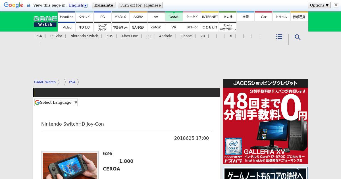This screenshot has height=179, width=341.
Task: Open the 仮想通貨 tab
Action: [x=299, y=17]
